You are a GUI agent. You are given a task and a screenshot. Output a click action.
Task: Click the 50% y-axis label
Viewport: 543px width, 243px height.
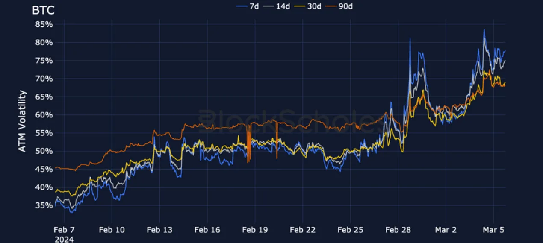coord(44,151)
